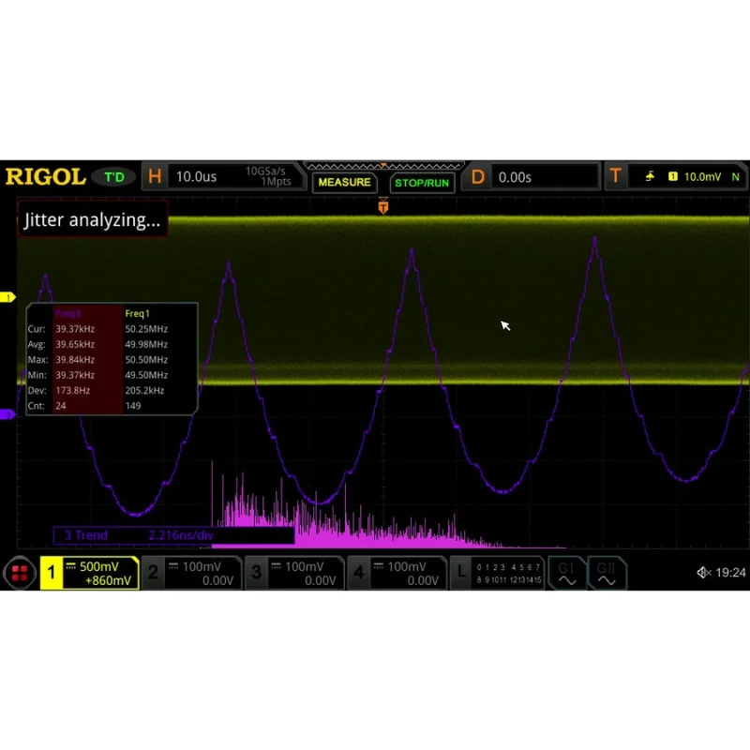The width and height of the screenshot is (750, 750).
Task: Toggle yellow channel 1 number tab
Action: pos(52,573)
